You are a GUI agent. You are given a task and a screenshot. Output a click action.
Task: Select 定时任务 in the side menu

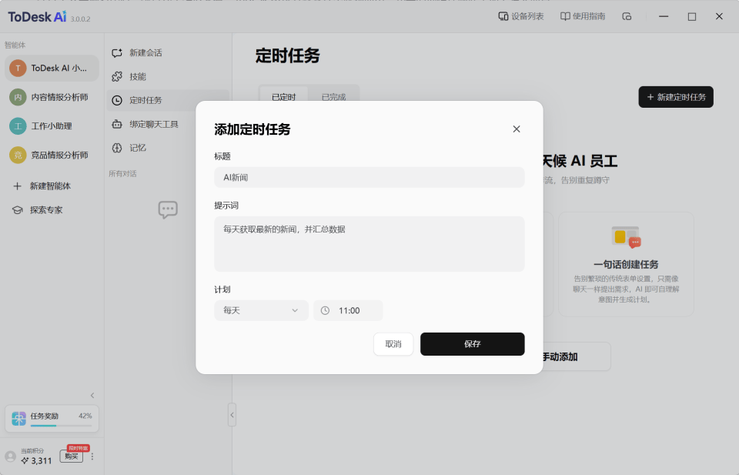point(168,100)
